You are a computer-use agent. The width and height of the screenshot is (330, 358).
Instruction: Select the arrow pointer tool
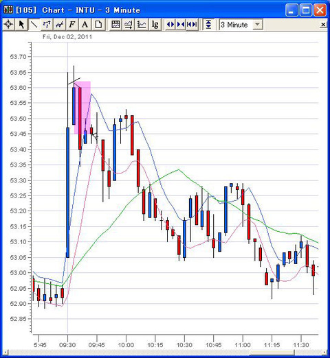click(21, 24)
